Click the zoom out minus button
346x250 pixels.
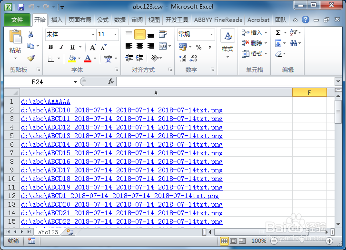tap(274, 241)
